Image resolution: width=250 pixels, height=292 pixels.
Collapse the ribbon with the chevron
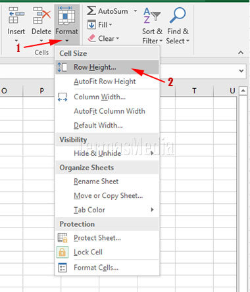pos(241,53)
